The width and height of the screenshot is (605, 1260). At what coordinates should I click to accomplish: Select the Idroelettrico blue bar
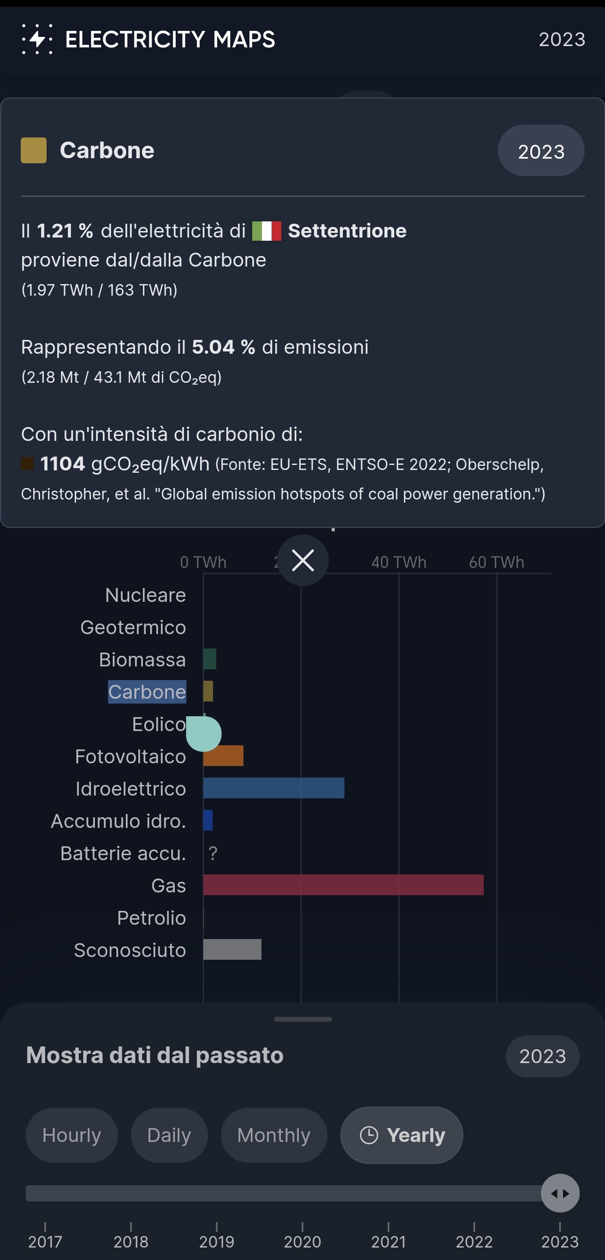[274, 788]
